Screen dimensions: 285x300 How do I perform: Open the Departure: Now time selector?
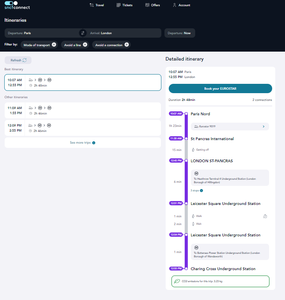pos(179,33)
